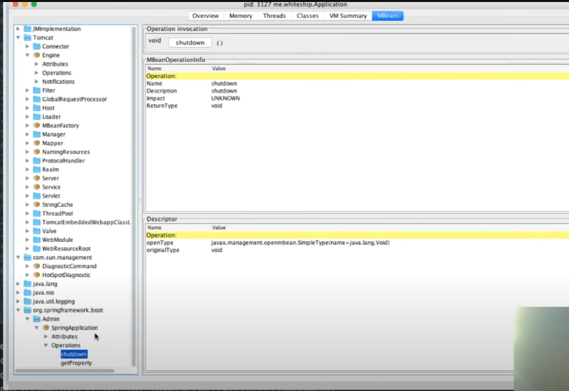This screenshot has width=569, height=391.
Task: Expand the java.util.logging node
Action: pos(18,301)
